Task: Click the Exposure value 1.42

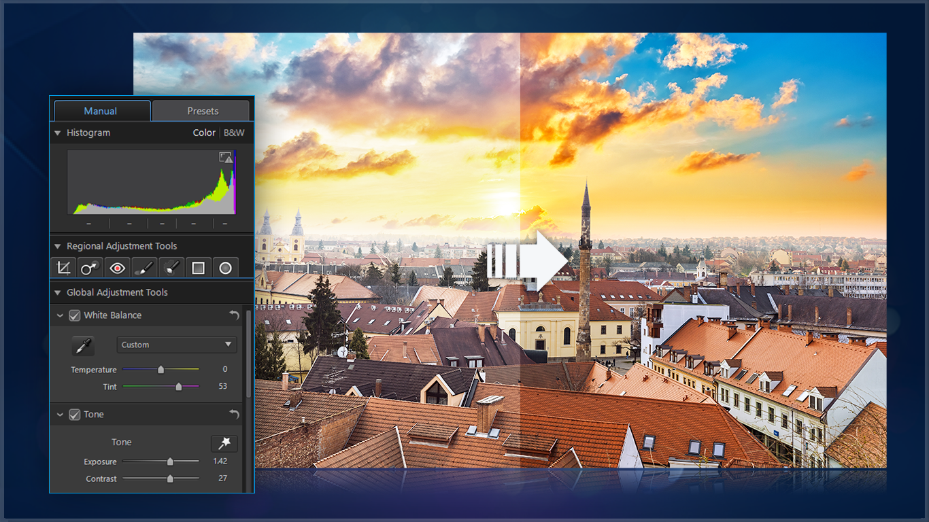Action: click(220, 461)
